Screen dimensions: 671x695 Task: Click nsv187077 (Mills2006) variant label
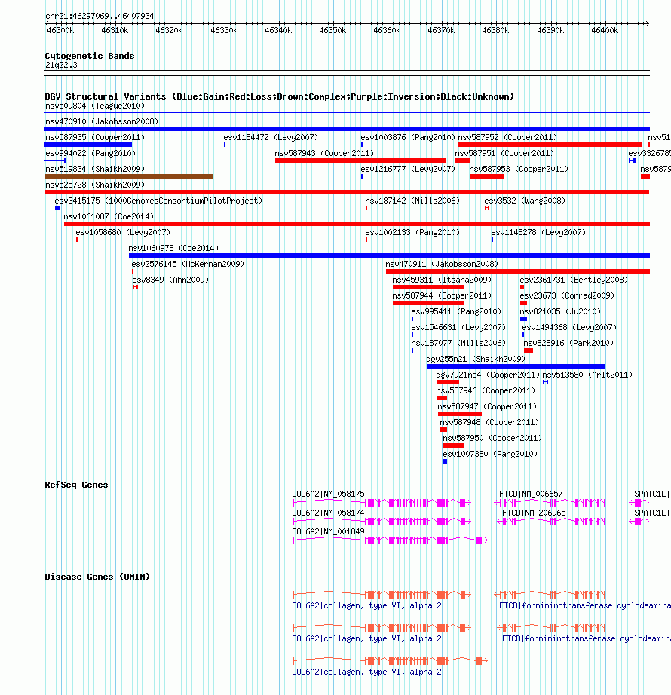point(458,344)
